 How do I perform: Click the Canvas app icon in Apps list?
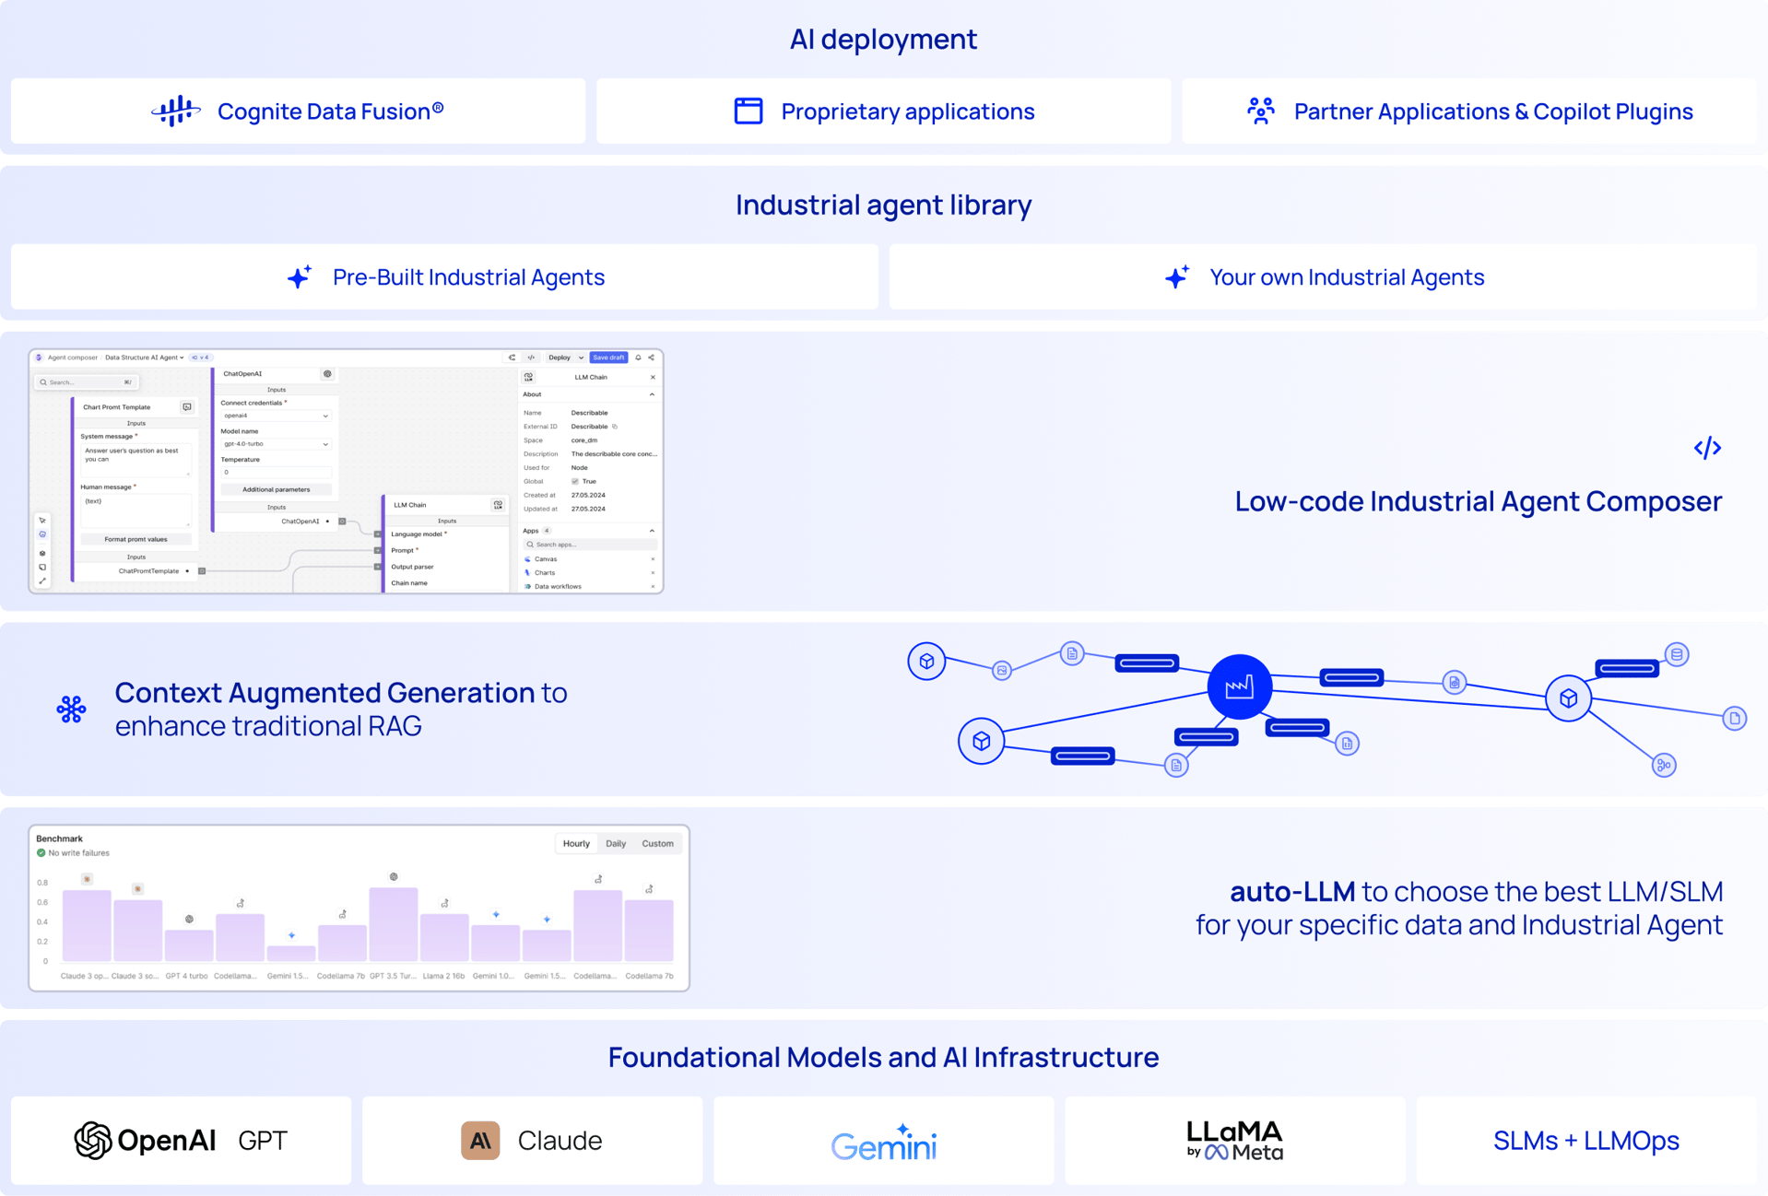[x=528, y=559]
